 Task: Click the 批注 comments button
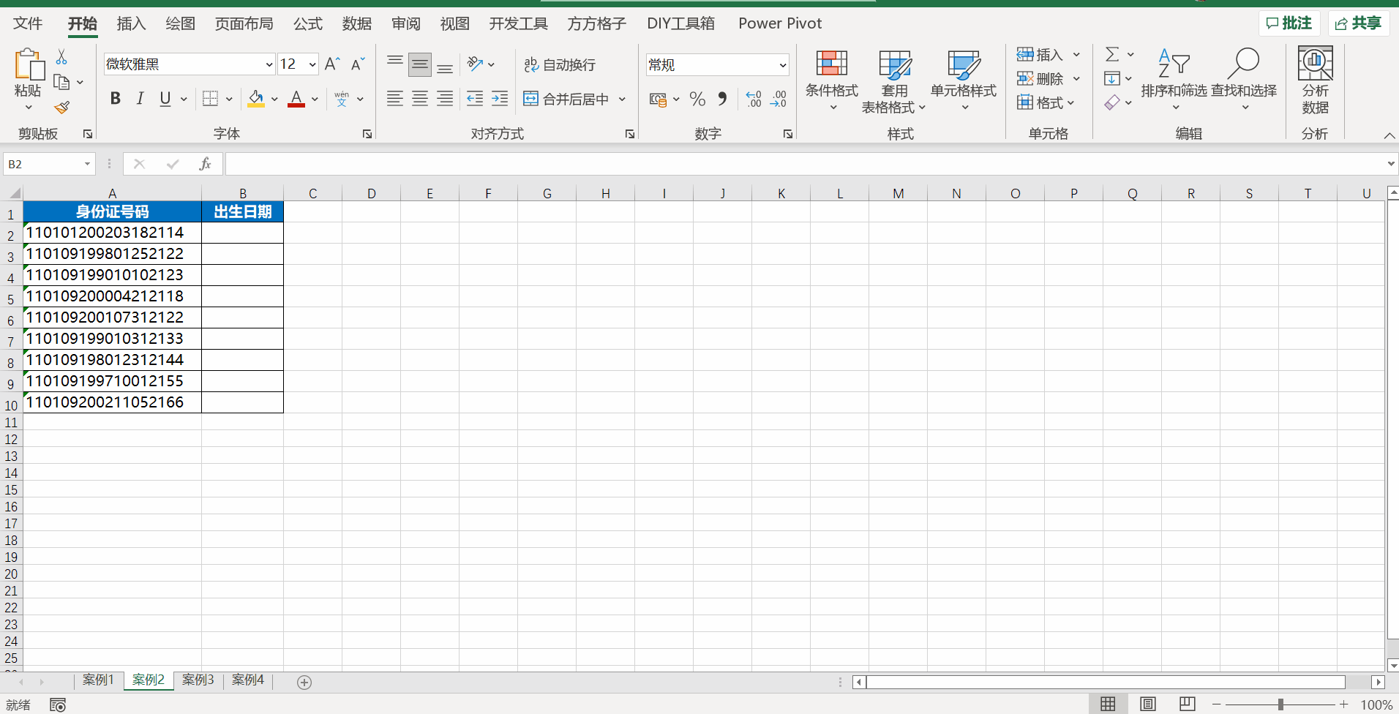1289,23
